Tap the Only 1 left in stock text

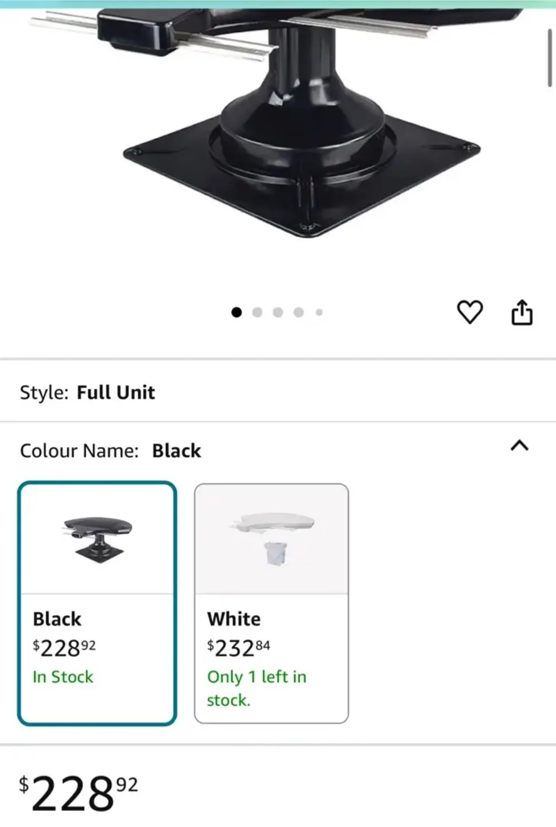pyautogui.click(x=256, y=688)
